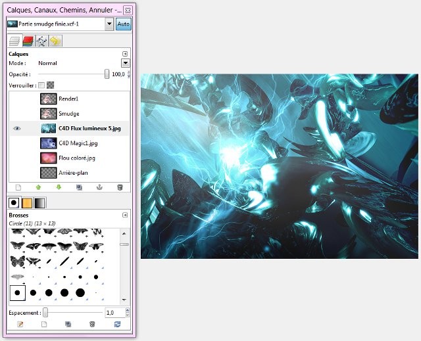The image size is (421, 341).
Task: Open the layer Mode dropdown
Action: coord(125,63)
